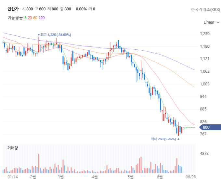Click the 거래량 volume panel label

(x=13, y=148)
